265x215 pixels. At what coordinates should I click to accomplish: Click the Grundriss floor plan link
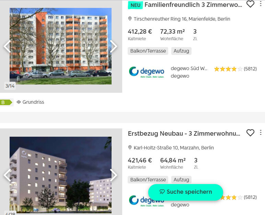point(31,102)
